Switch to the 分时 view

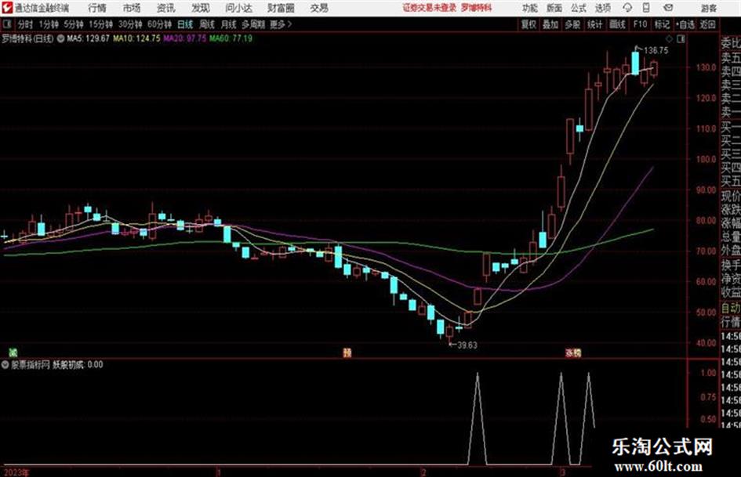[26, 24]
